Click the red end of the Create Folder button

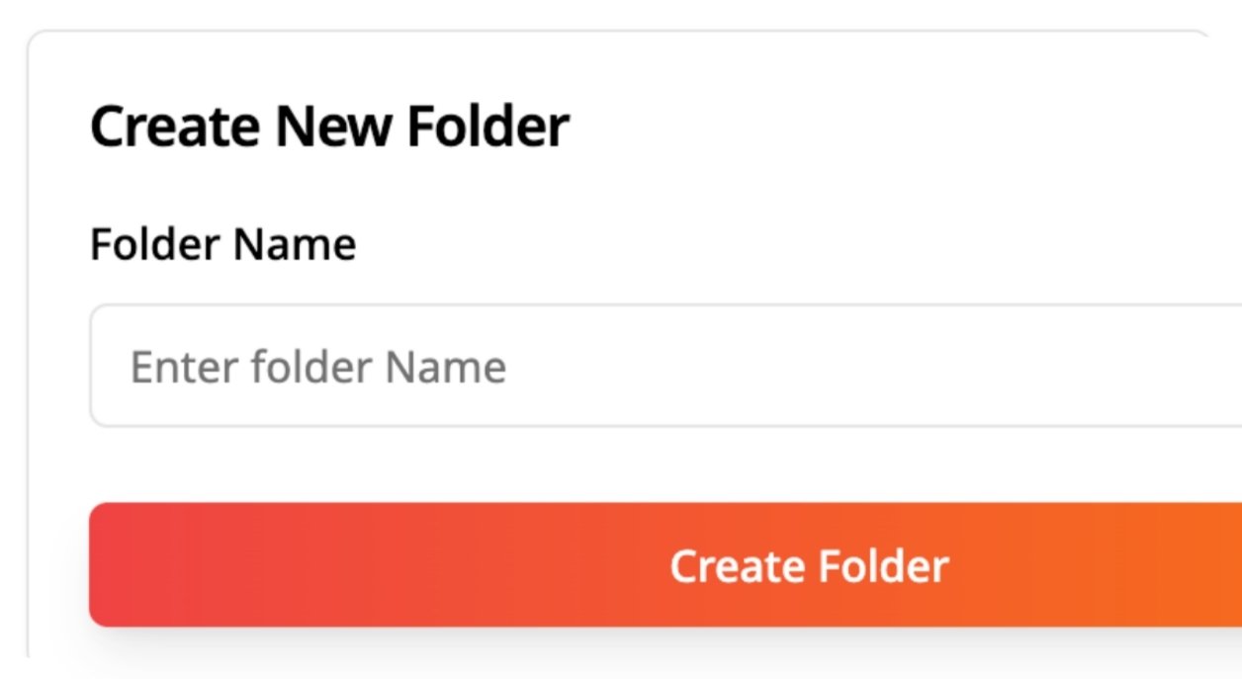(x=148, y=564)
